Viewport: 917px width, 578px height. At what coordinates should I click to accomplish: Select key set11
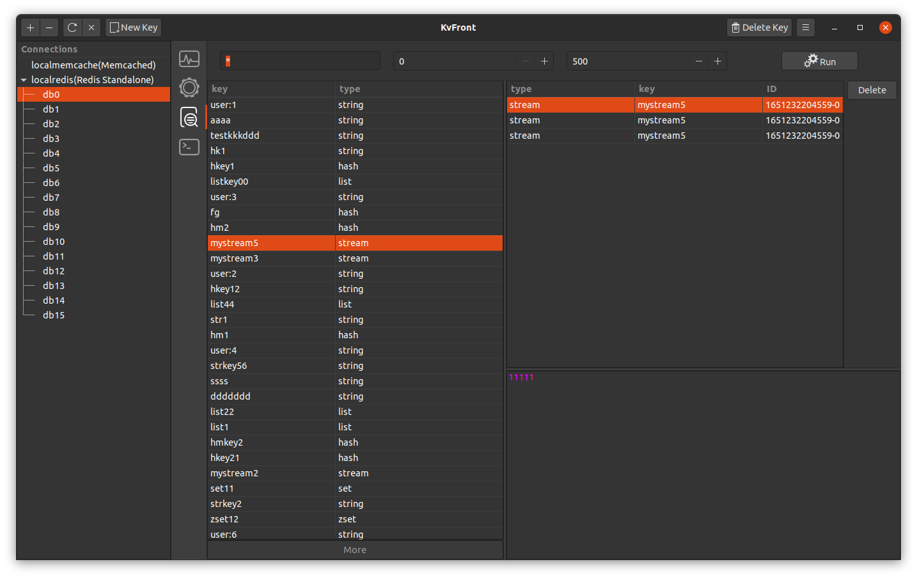(355, 488)
